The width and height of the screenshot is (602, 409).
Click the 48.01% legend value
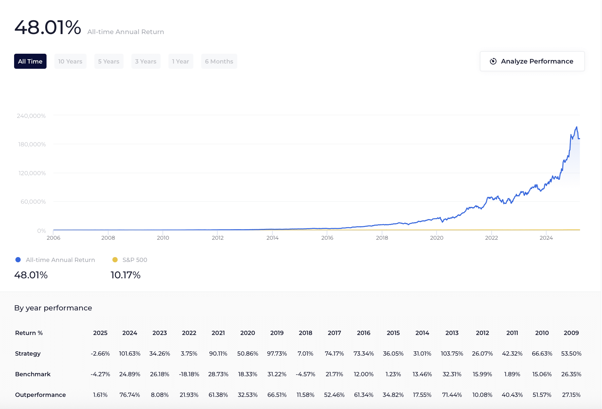point(31,275)
